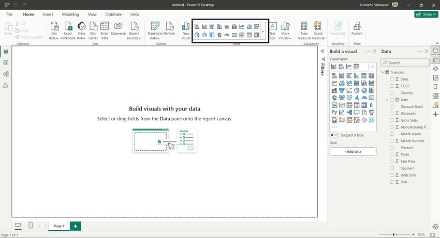Tick the Discount Band checkbox

click(392, 107)
